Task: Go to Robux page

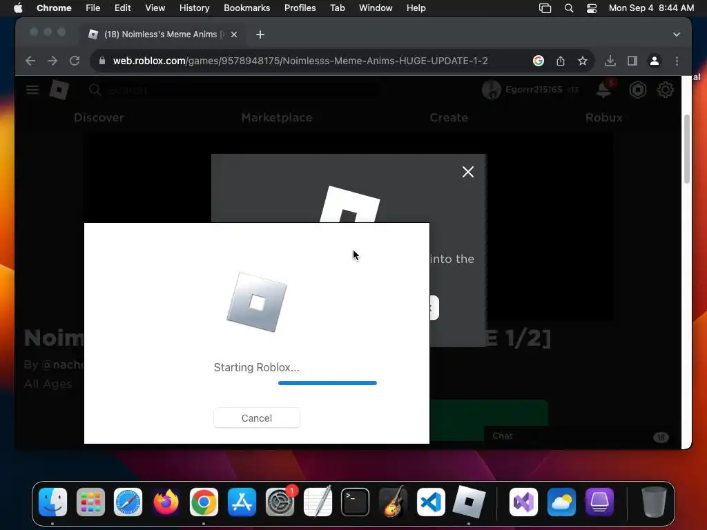Action: click(x=603, y=117)
